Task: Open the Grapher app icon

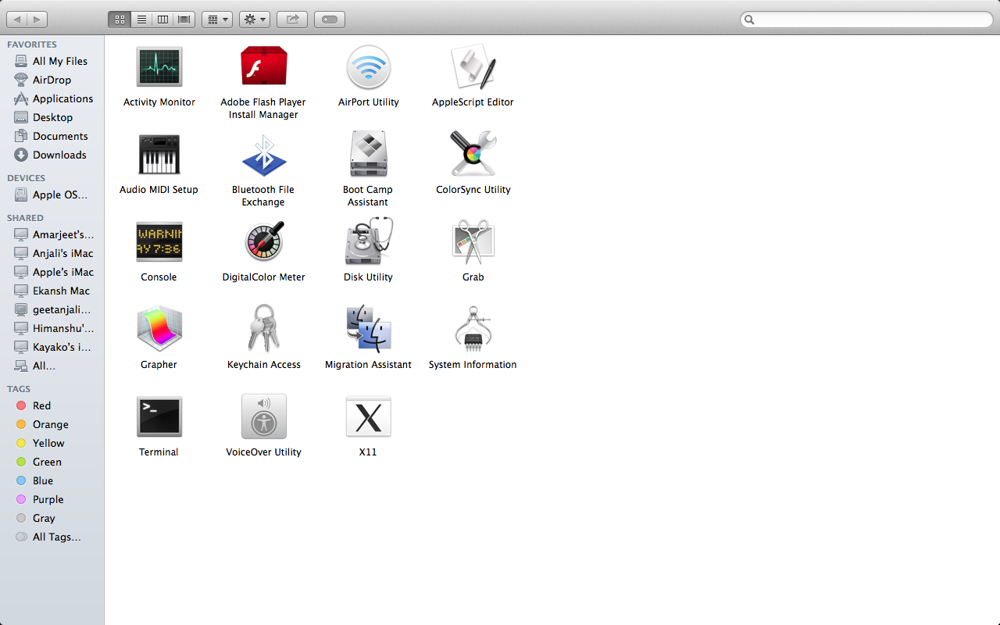Action: click(x=159, y=329)
